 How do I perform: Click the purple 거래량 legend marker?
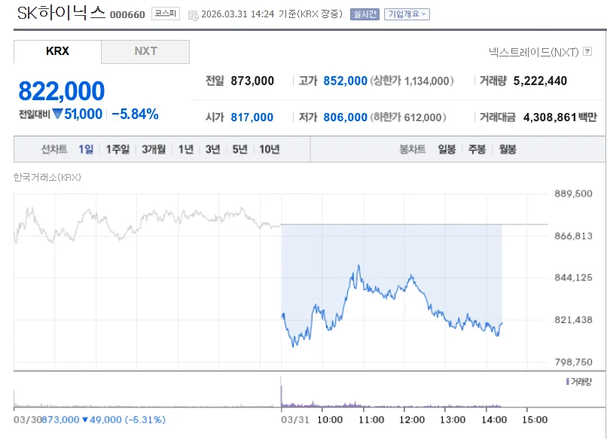tap(568, 382)
